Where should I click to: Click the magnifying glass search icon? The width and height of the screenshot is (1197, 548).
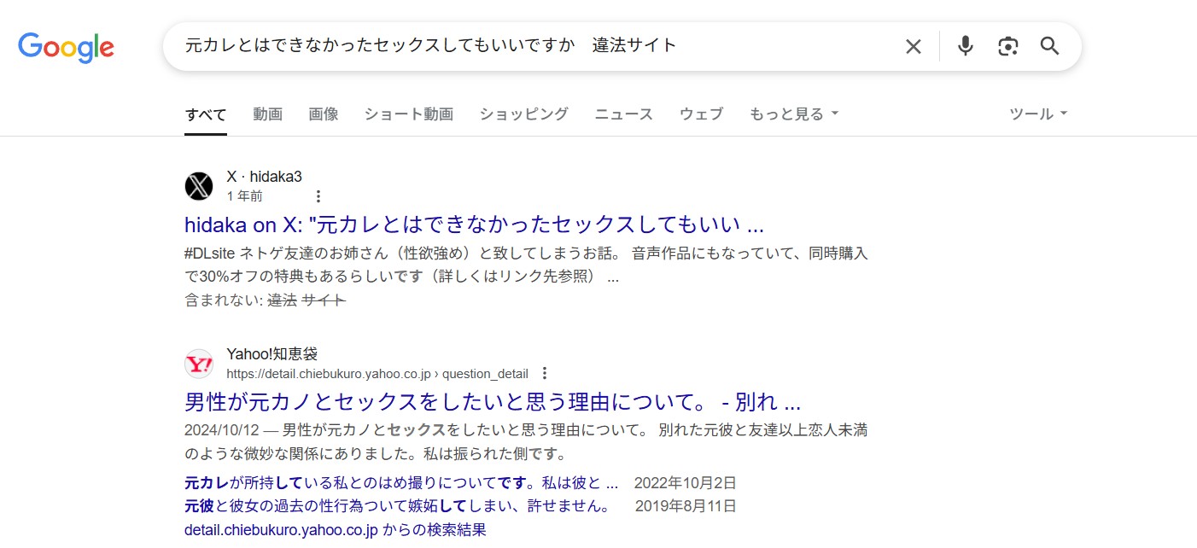pyautogui.click(x=1049, y=46)
